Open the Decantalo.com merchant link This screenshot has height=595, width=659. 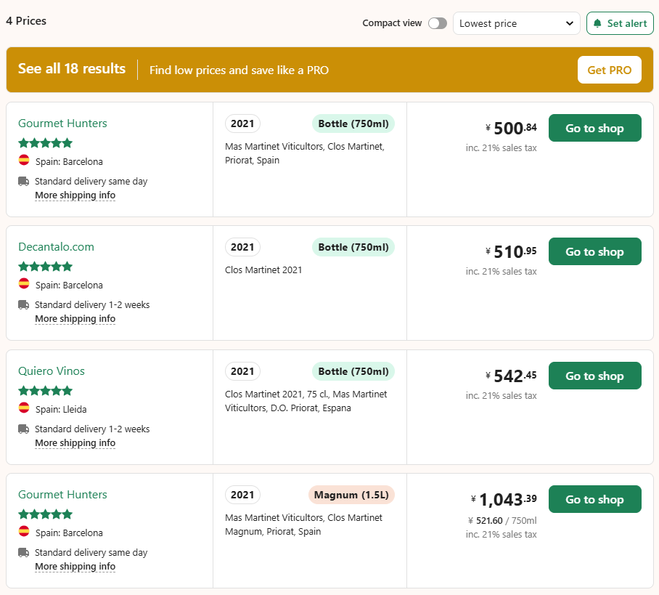click(x=56, y=246)
